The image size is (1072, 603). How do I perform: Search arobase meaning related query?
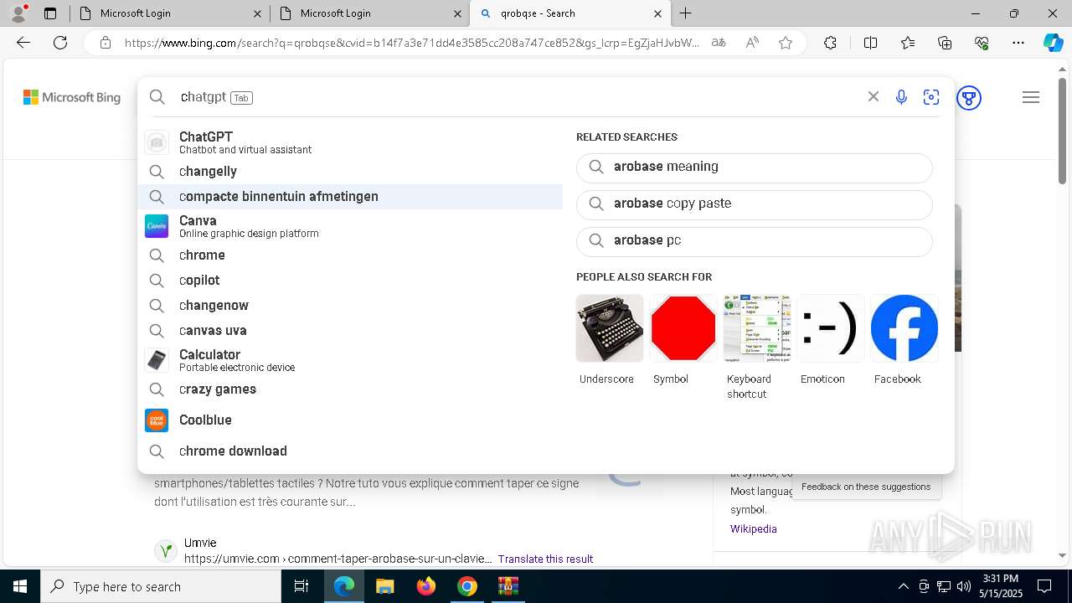click(x=754, y=167)
